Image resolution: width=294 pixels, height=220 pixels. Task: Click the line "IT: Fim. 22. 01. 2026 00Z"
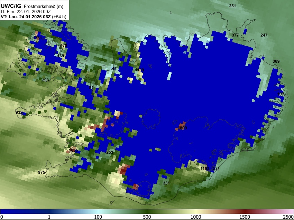26,12
